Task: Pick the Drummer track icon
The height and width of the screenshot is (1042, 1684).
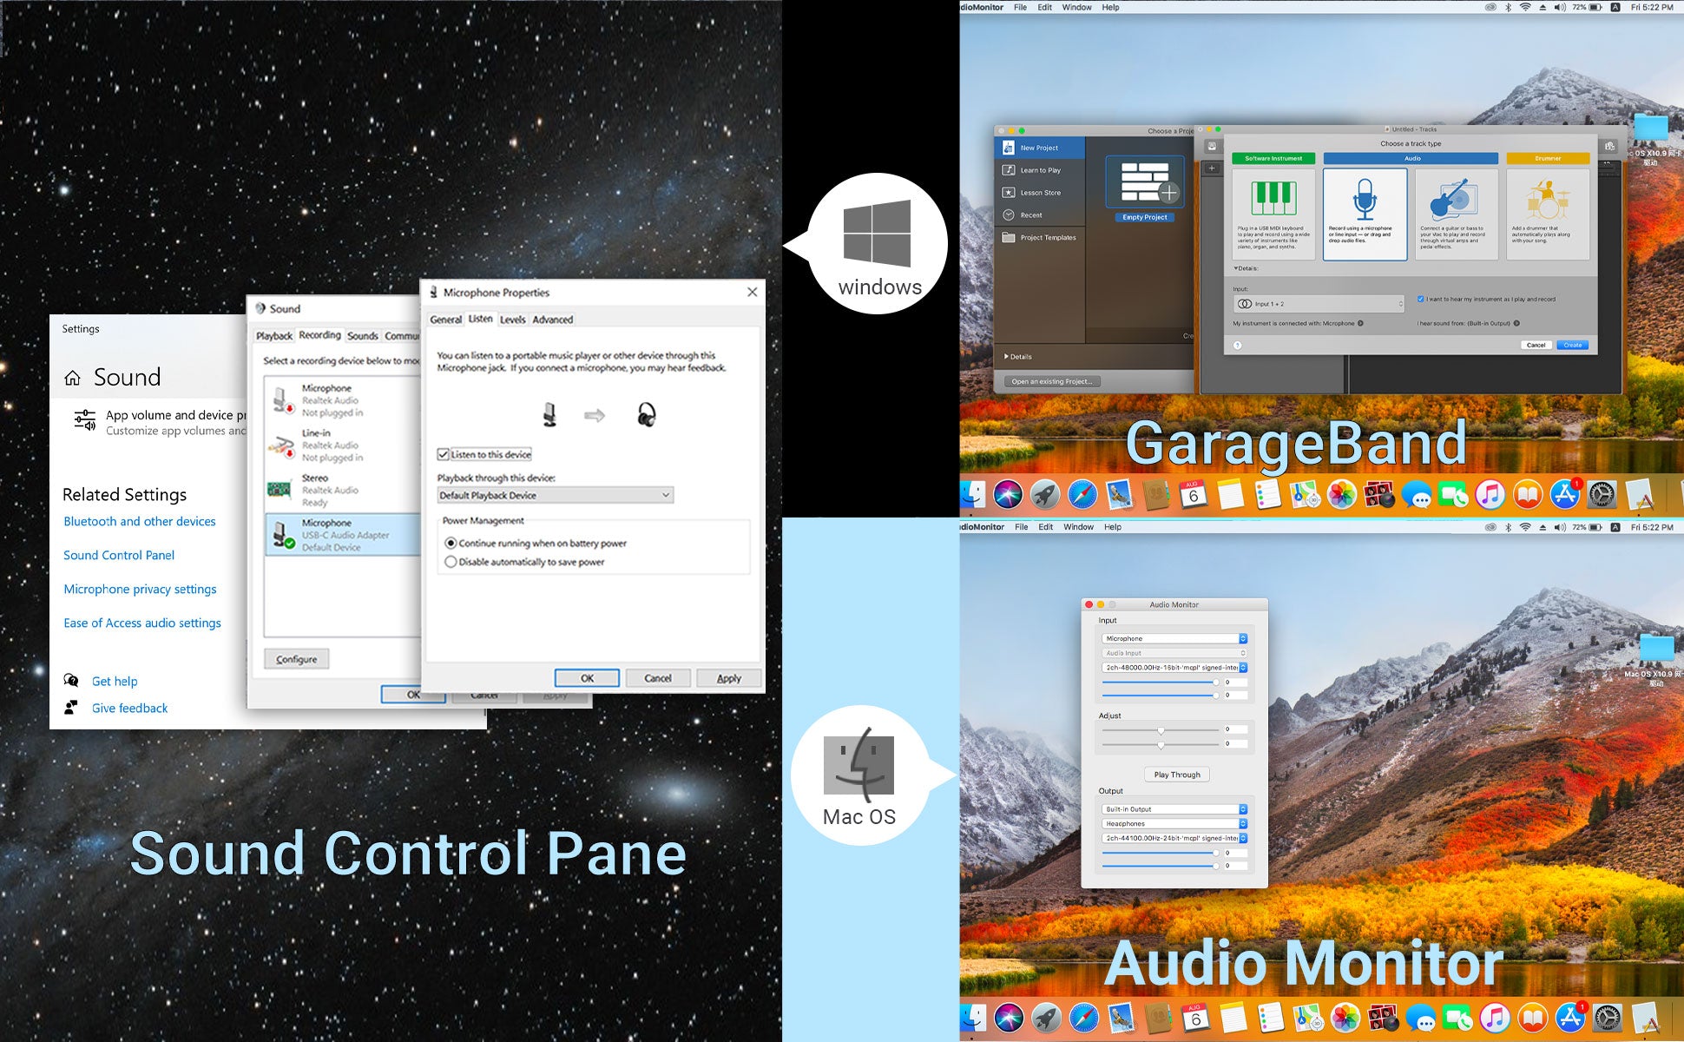Action: pos(1547,200)
